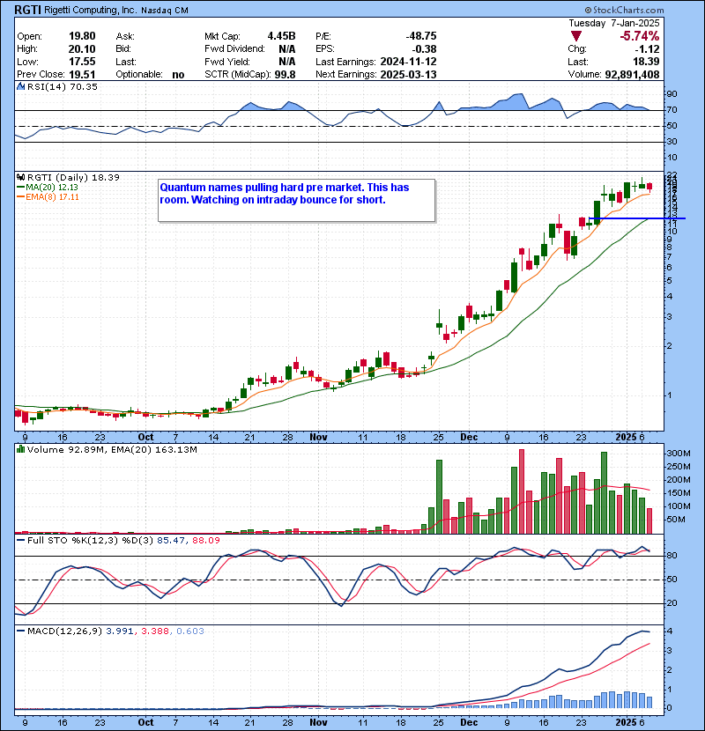The image size is (705, 731).
Task: Click the Optionable value 'no'
Action: coord(178,75)
